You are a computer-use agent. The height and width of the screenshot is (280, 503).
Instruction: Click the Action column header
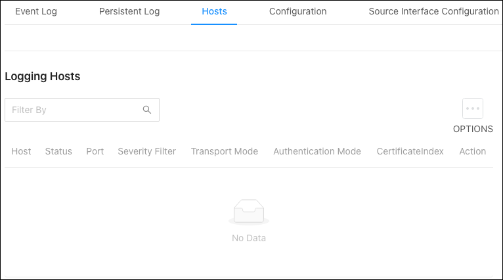[x=473, y=151]
